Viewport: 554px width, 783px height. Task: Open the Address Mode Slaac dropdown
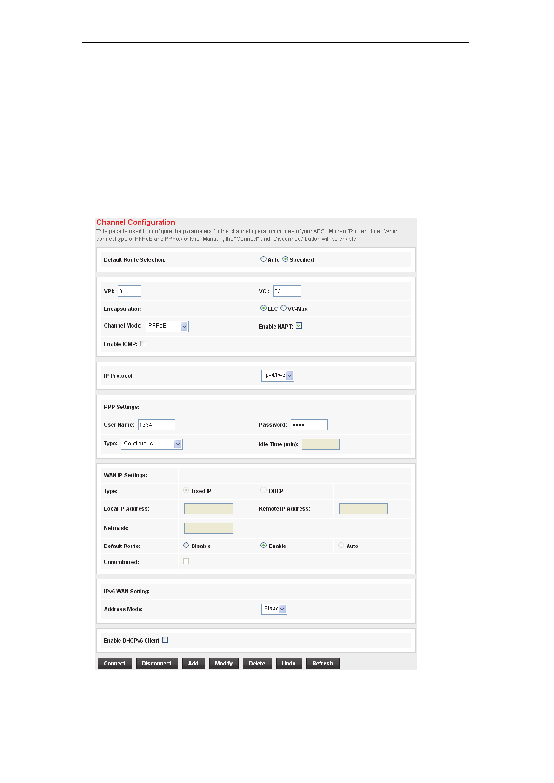tap(274, 609)
